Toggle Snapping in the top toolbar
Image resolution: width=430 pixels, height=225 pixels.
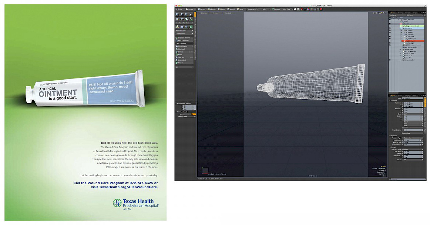coord(276,9)
